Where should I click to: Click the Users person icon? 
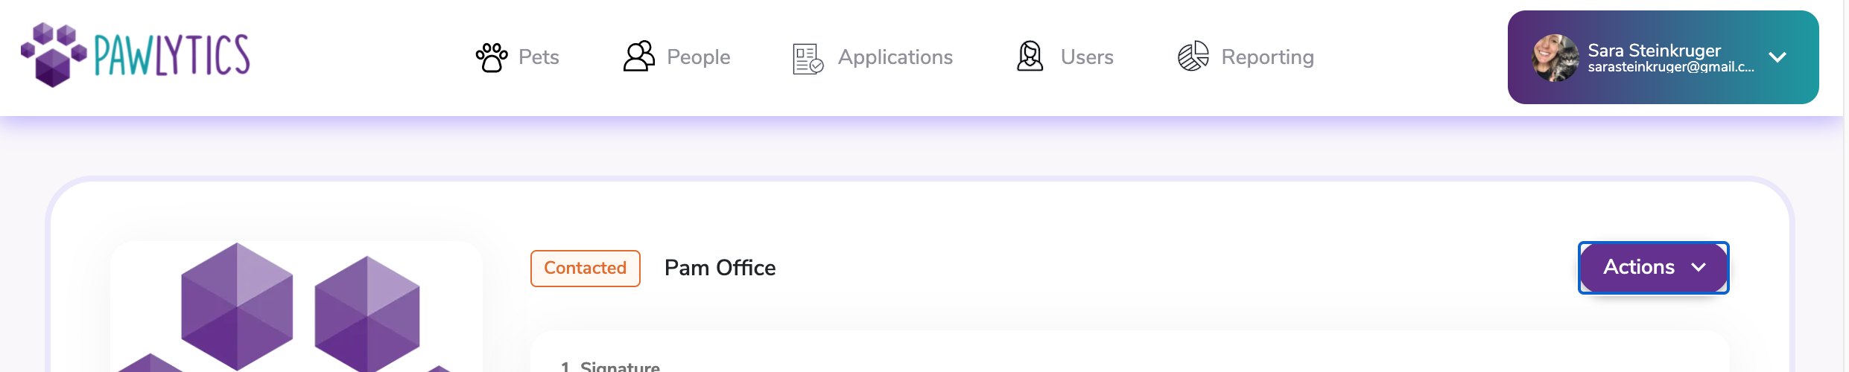pos(1030,57)
